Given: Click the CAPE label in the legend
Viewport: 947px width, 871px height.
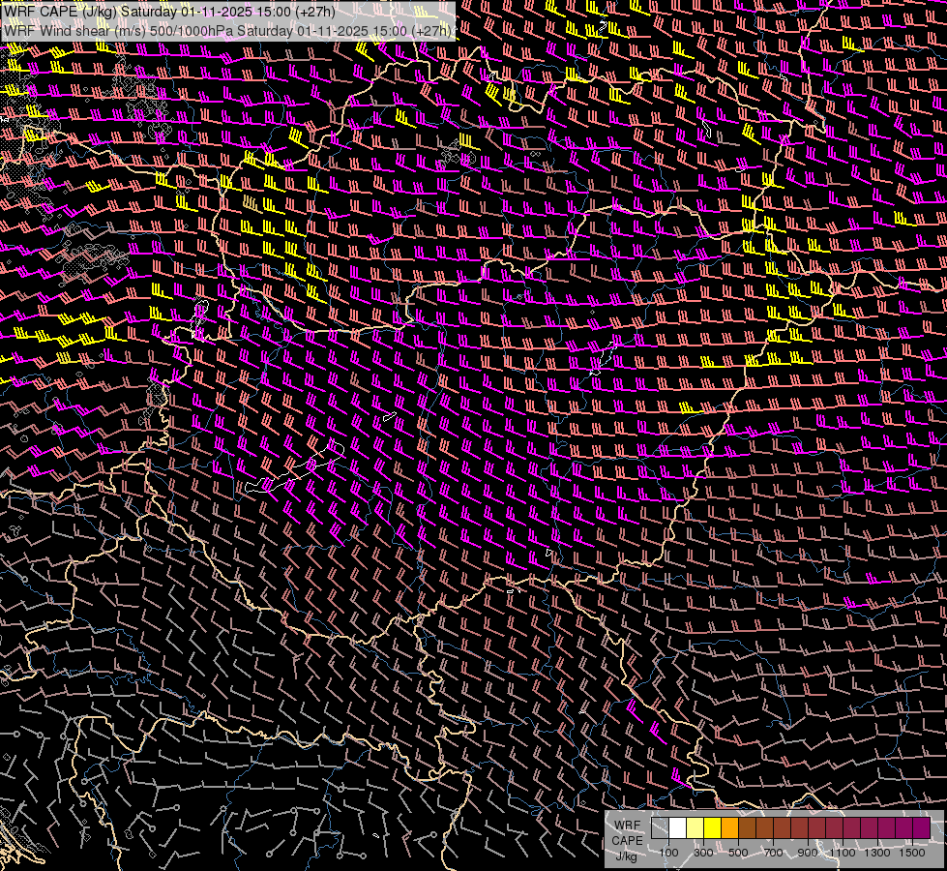Looking at the screenshot, I should (627, 841).
